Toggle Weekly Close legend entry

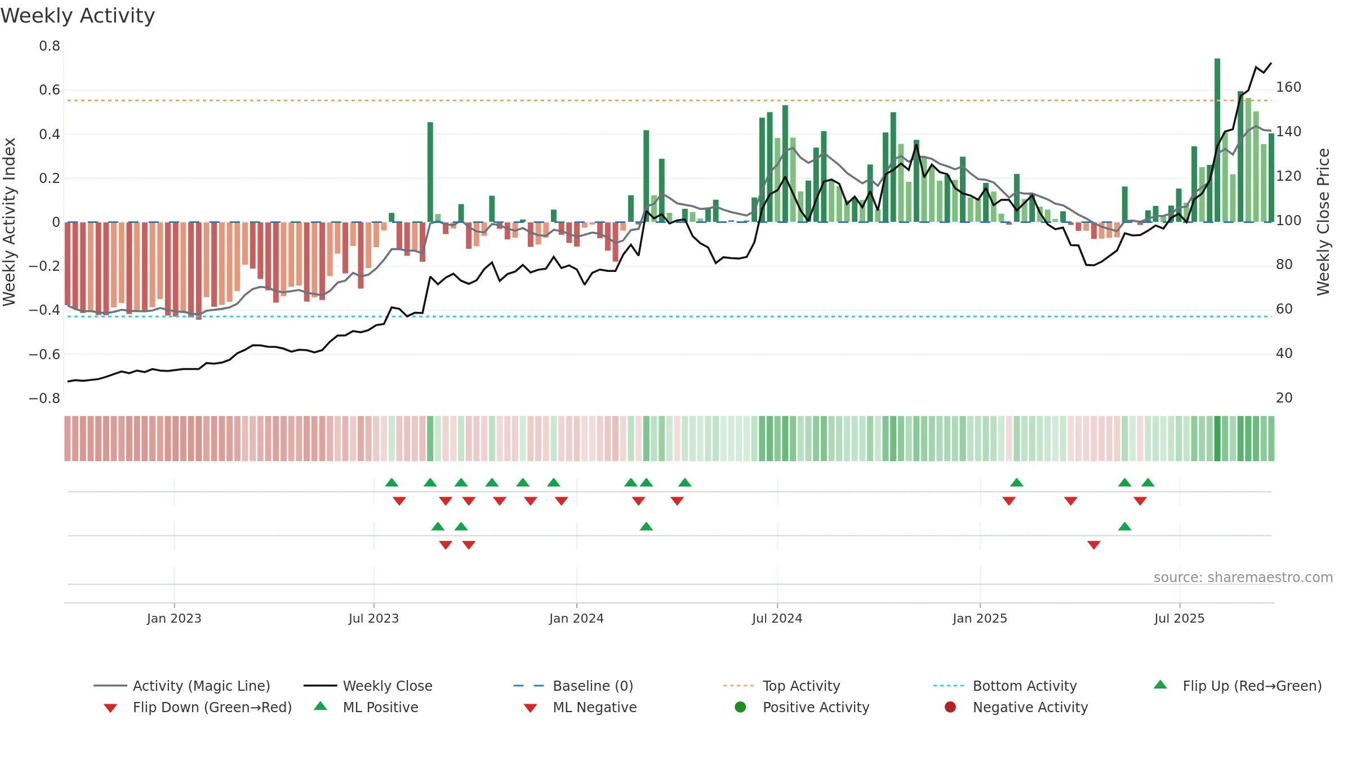(368, 686)
